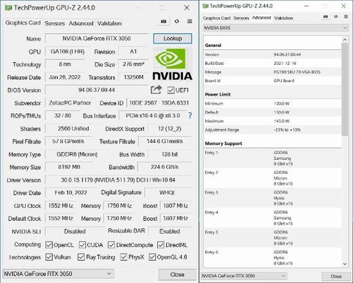Open GPU selector dropdown in left window
The width and height of the screenshot is (353, 283).
coord(58,274)
